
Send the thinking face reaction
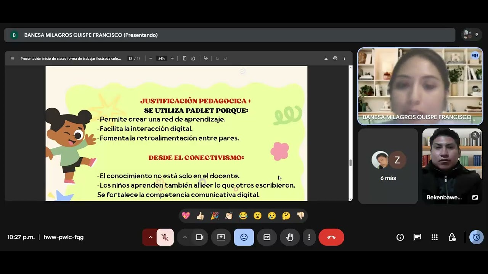click(286, 216)
